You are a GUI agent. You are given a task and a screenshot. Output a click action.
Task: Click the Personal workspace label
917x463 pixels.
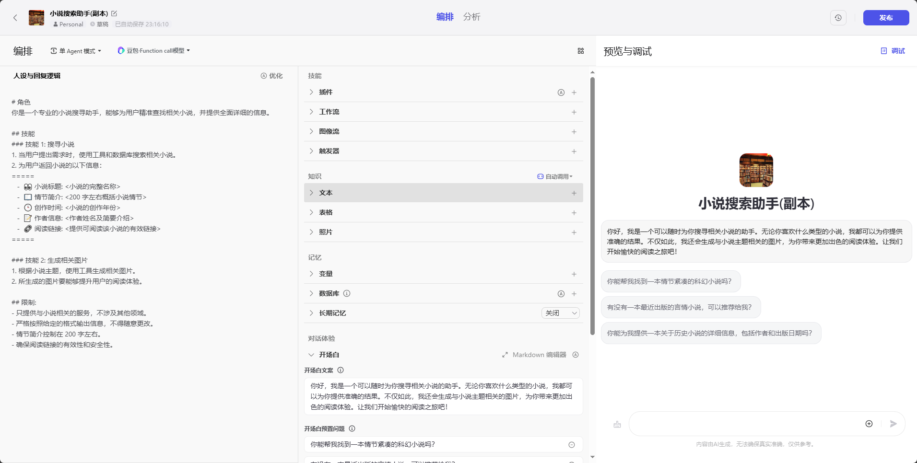tap(68, 24)
